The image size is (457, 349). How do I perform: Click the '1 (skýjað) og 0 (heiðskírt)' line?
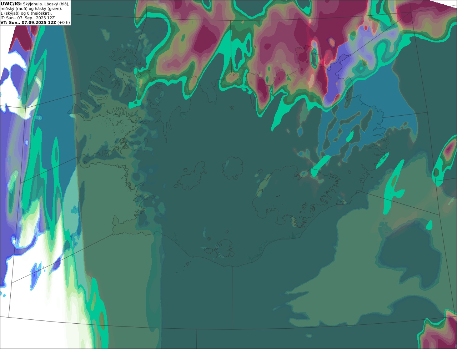[26, 13]
